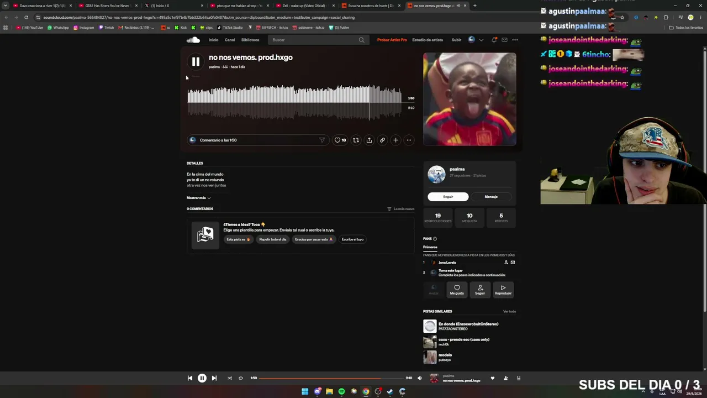707x398 pixels.
Task: Select the Primeros fans tab
Action: pyautogui.click(x=430, y=247)
